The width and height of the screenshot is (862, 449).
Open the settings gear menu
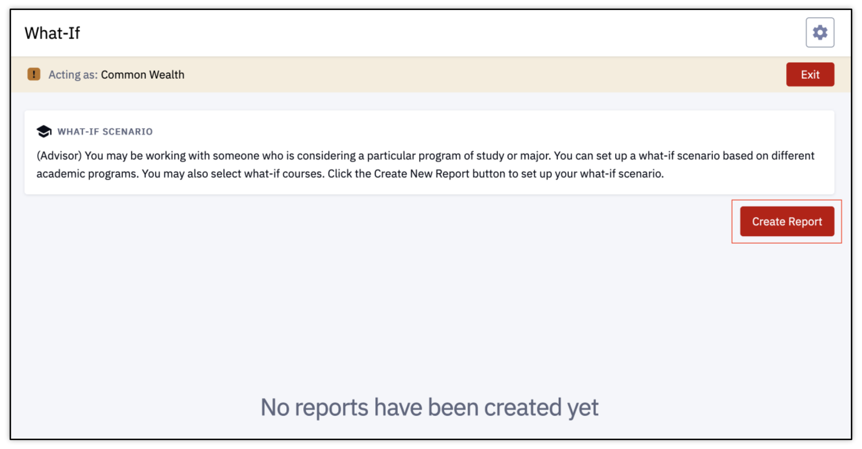819,32
